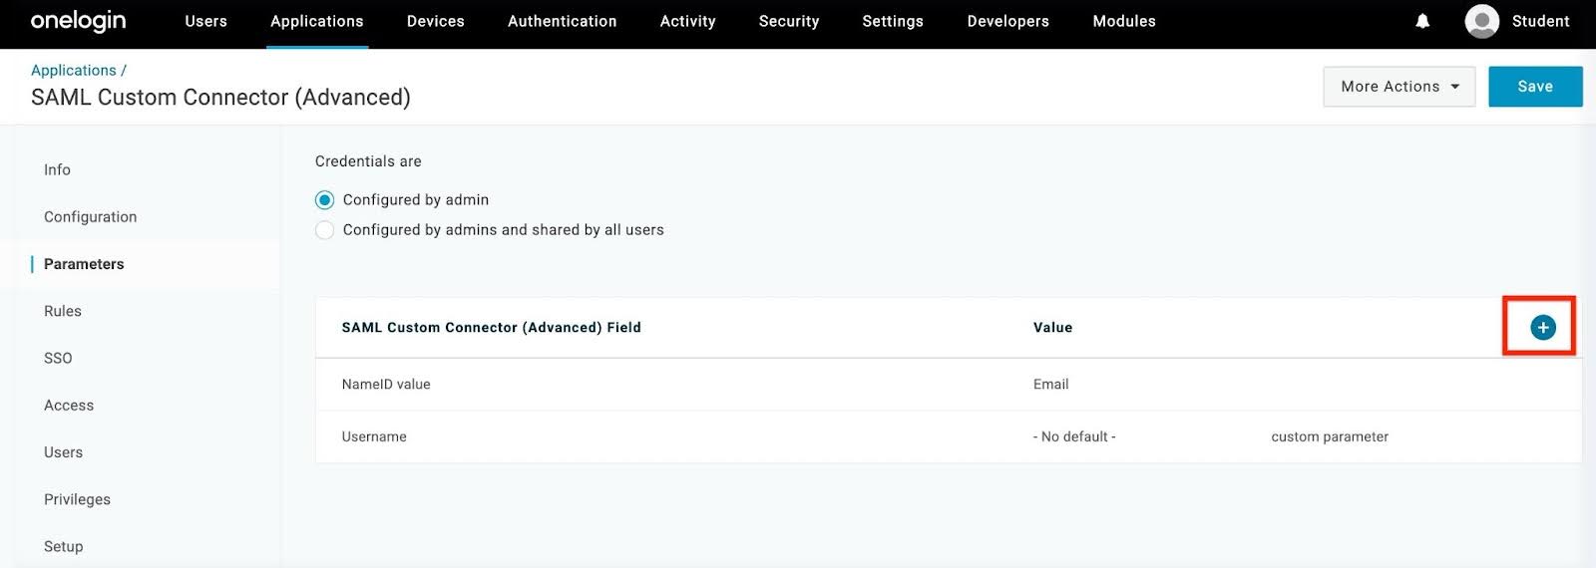Switch to the Privileges side tab

coord(77,499)
